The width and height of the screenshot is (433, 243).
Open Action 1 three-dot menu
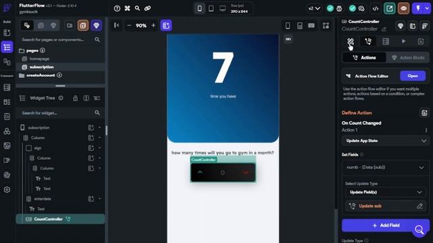coord(426,130)
